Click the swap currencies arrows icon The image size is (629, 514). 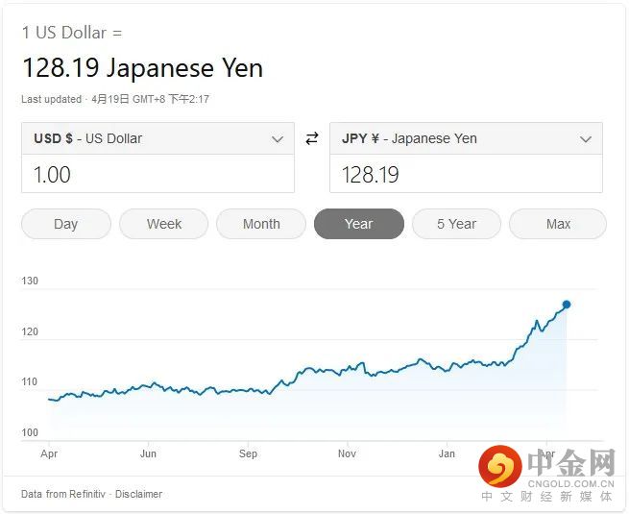312,138
